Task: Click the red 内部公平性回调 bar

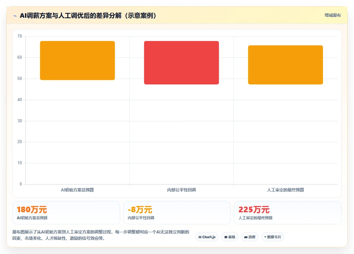Action: (181, 63)
